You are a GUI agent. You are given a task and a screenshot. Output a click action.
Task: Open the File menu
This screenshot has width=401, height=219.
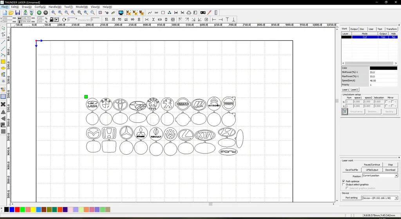tap(5, 7)
